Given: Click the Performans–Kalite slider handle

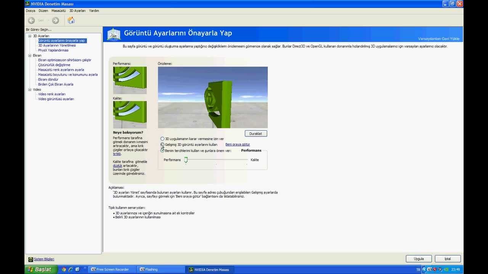Looking at the screenshot, I should pyautogui.click(x=186, y=160).
